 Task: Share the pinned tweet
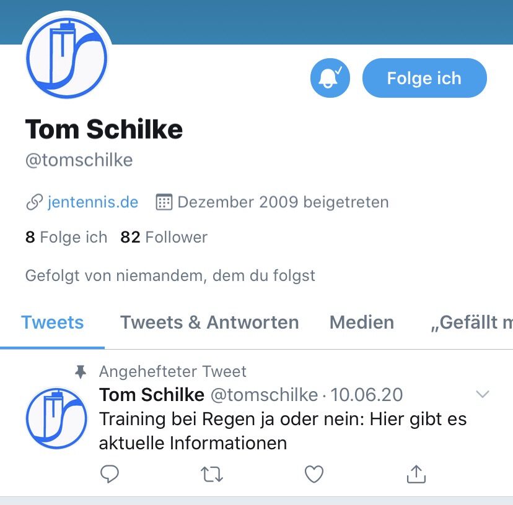click(x=416, y=474)
